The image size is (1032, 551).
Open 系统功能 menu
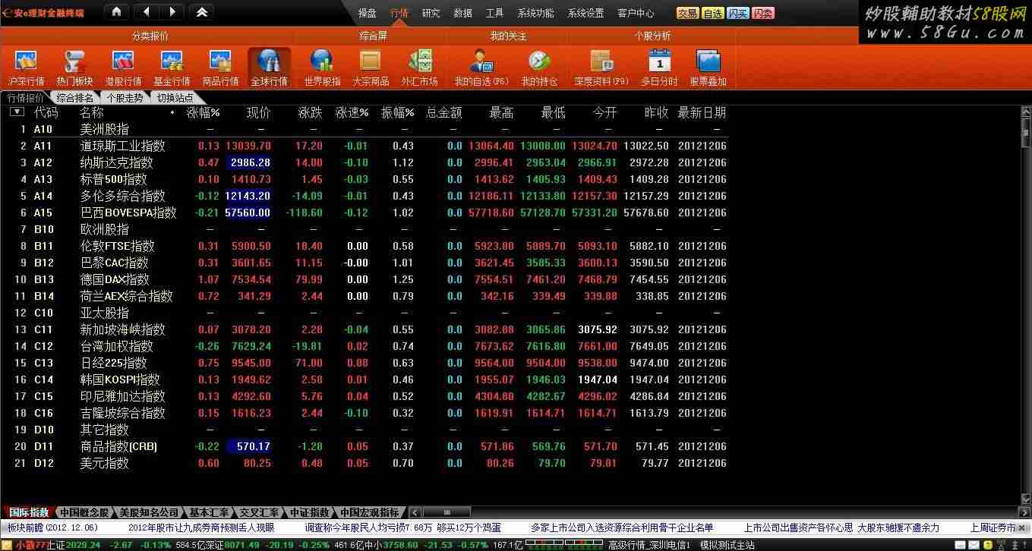(535, 13)
